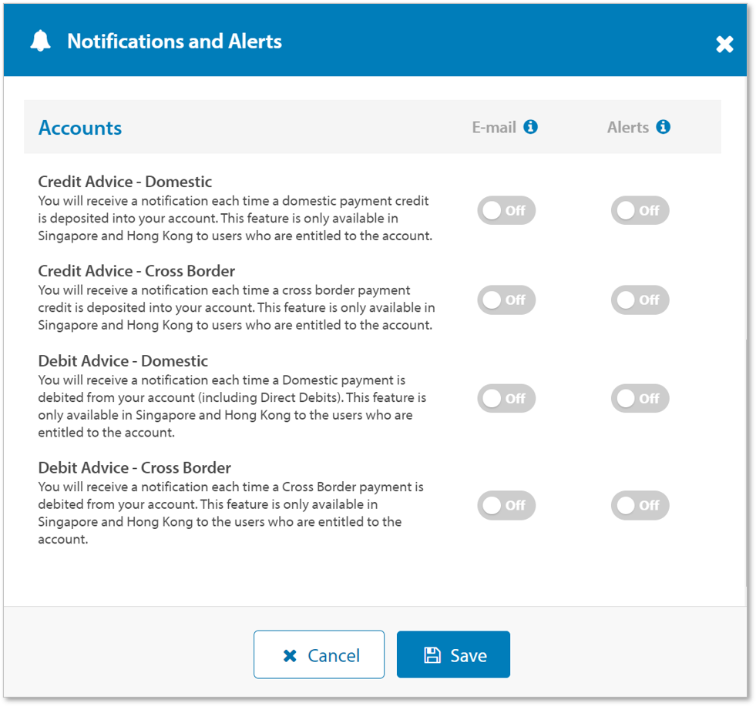Switch on E-mail for Debit Advice - Cross Border
The width and height of the screenshot is (756, 706).
click(506, 505)
